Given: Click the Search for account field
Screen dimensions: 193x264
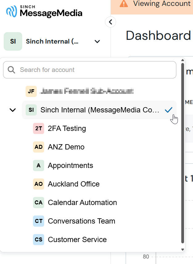Looking at the screenshot, I should (90, 70).
